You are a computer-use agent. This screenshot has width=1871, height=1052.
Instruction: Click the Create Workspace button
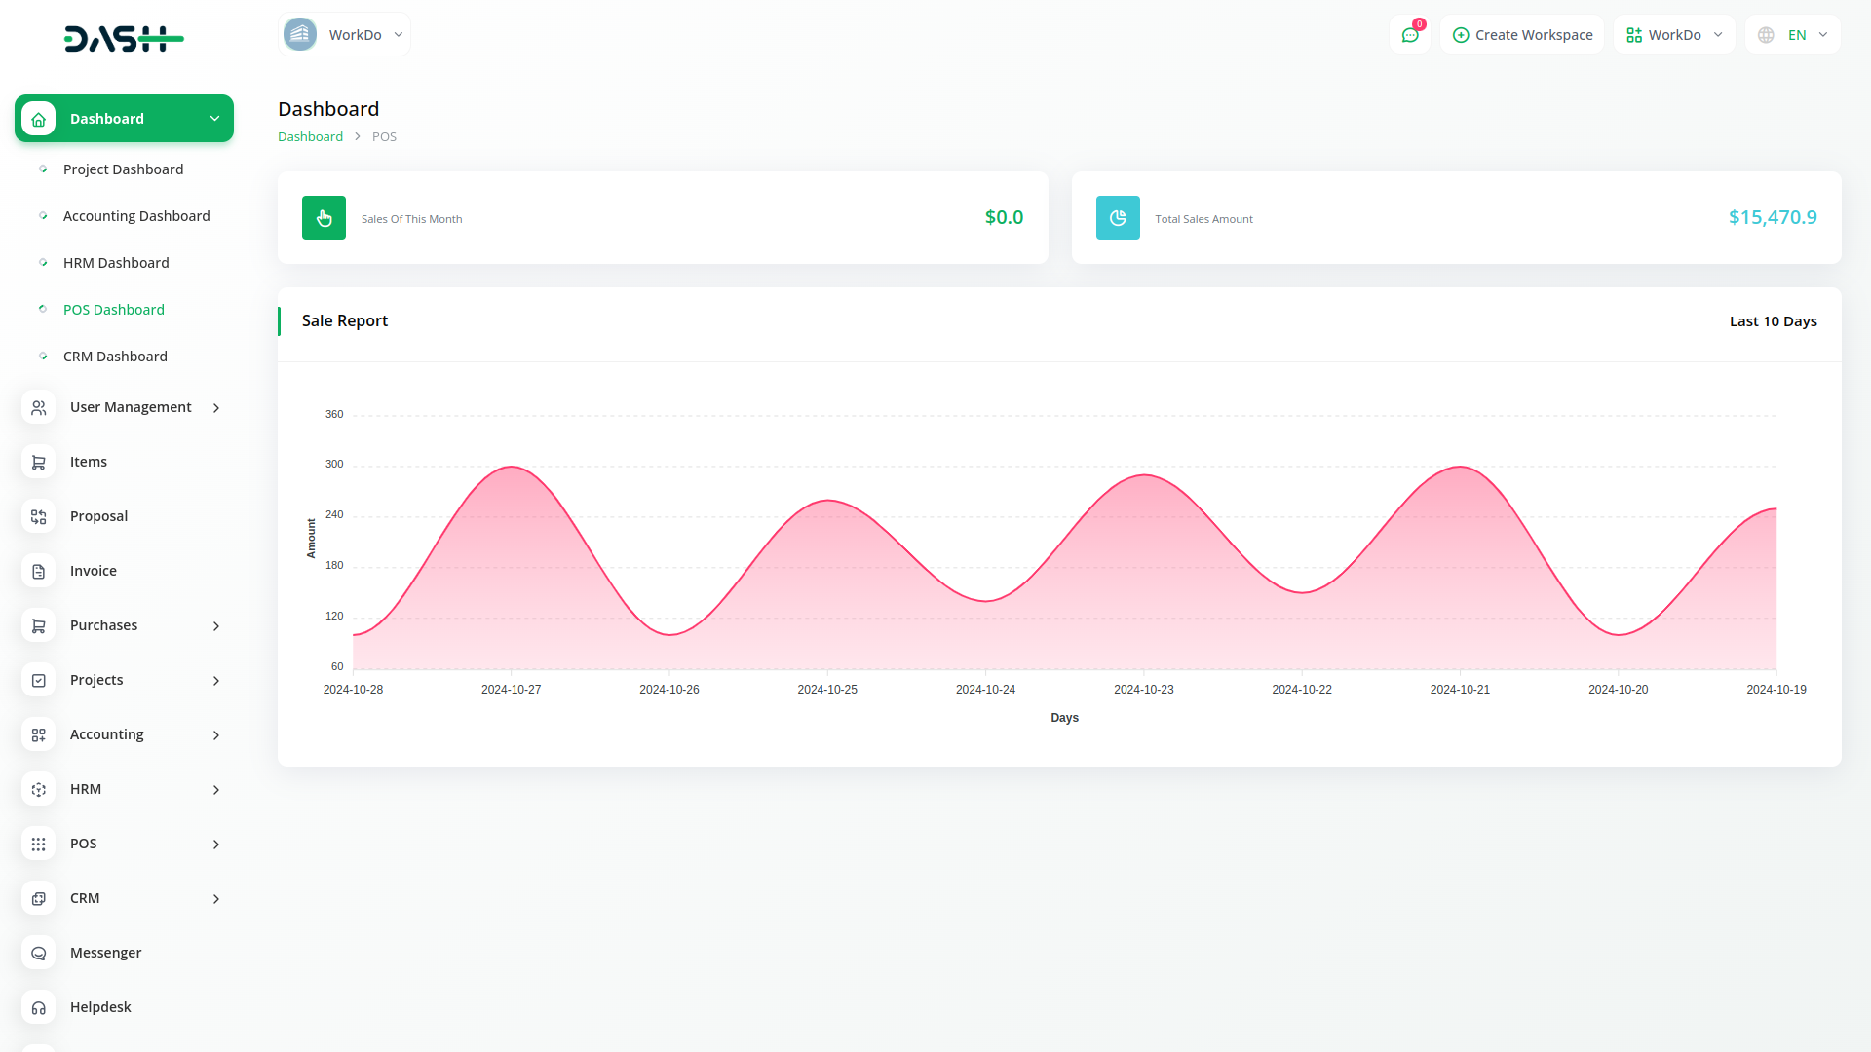[1521, 34]
